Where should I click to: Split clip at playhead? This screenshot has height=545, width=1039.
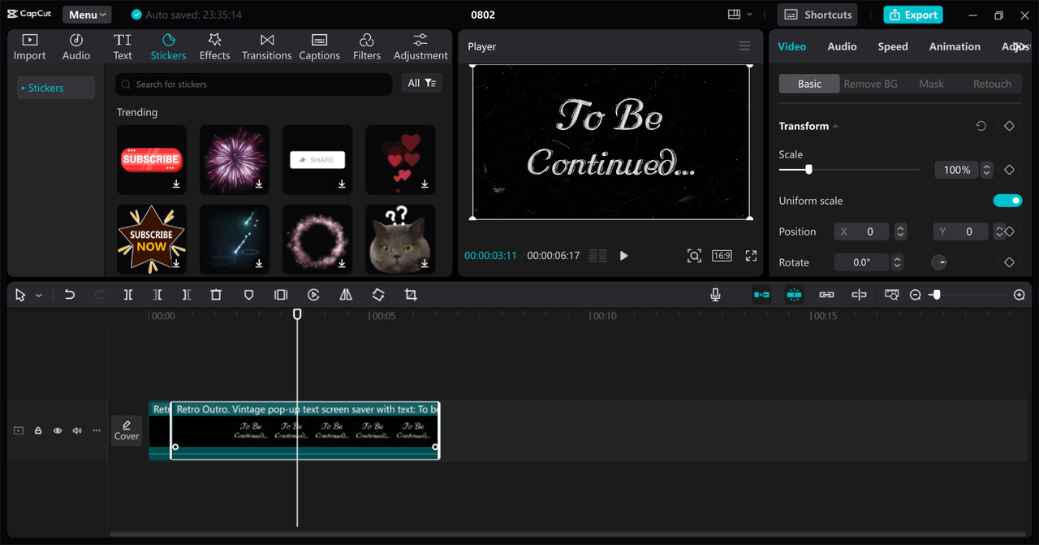[128, 295]
